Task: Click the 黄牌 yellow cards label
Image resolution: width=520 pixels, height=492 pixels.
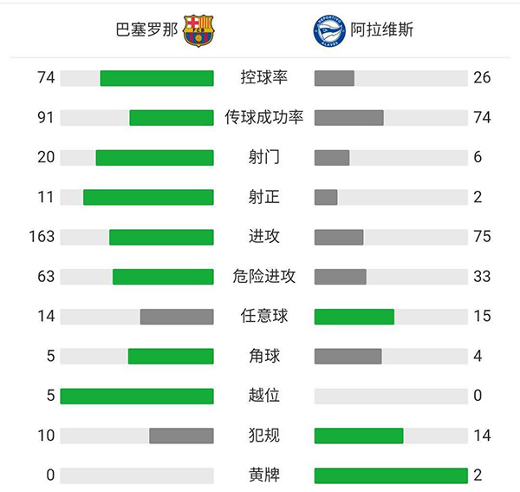Action: pos(264,476)
